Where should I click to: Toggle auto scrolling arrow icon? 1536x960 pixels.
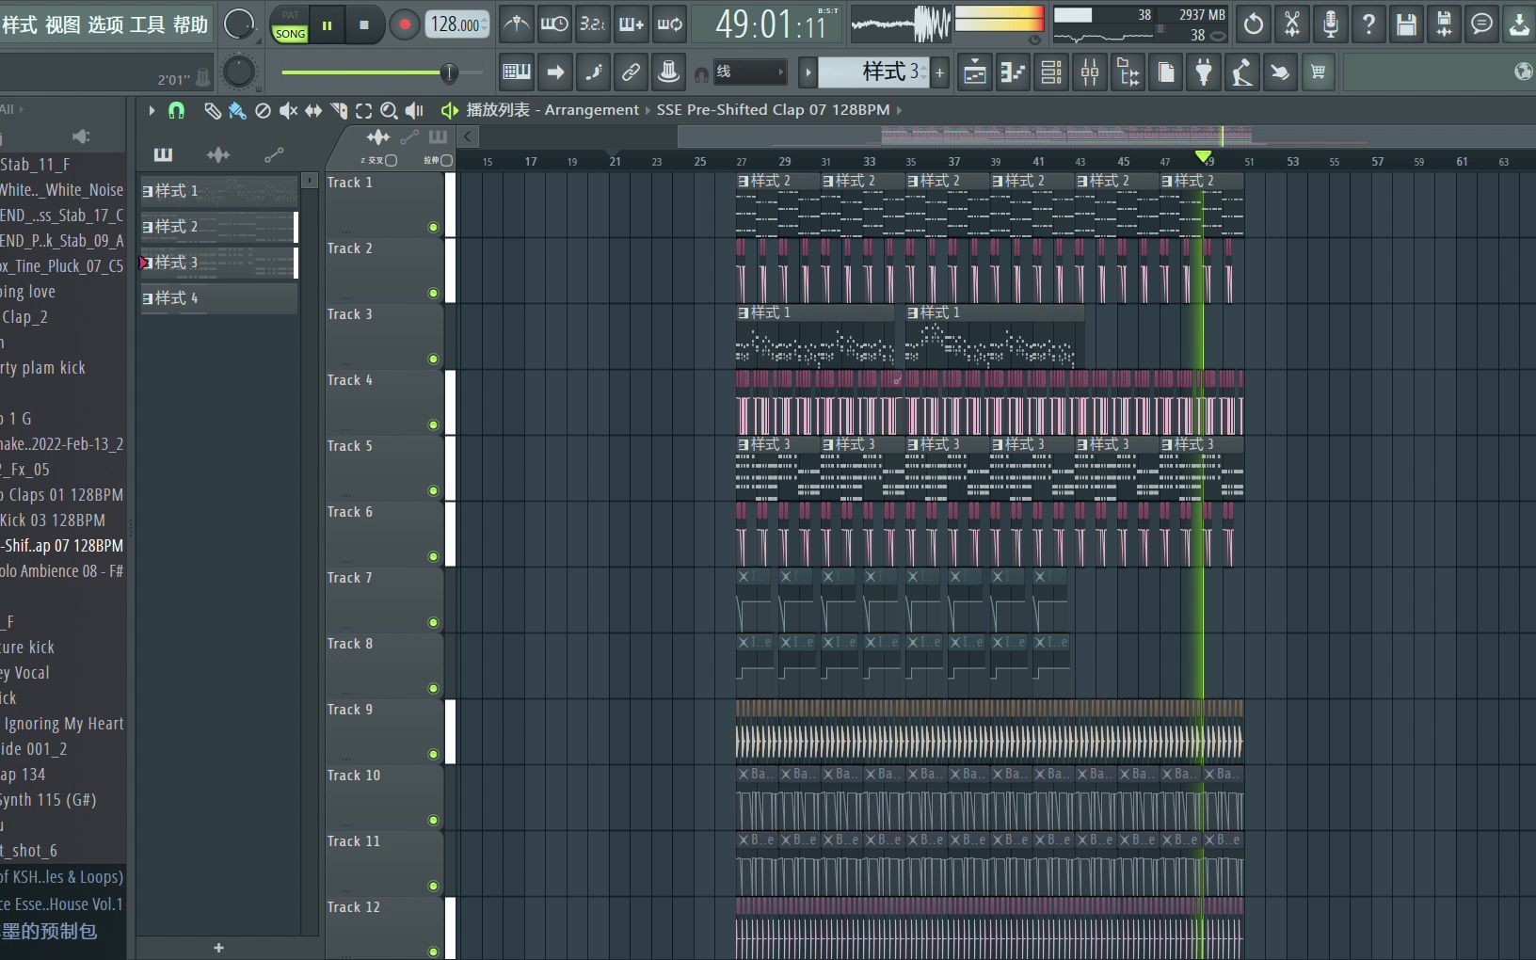pos(555,72)
